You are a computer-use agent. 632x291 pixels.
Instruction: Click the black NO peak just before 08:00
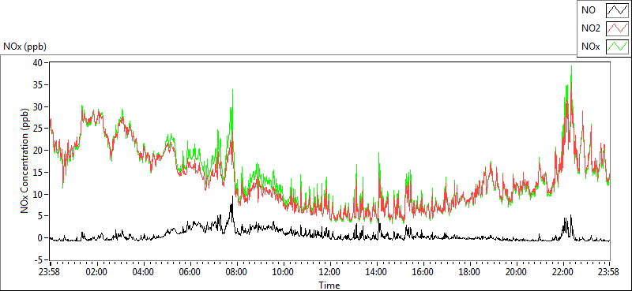[232, 197]
